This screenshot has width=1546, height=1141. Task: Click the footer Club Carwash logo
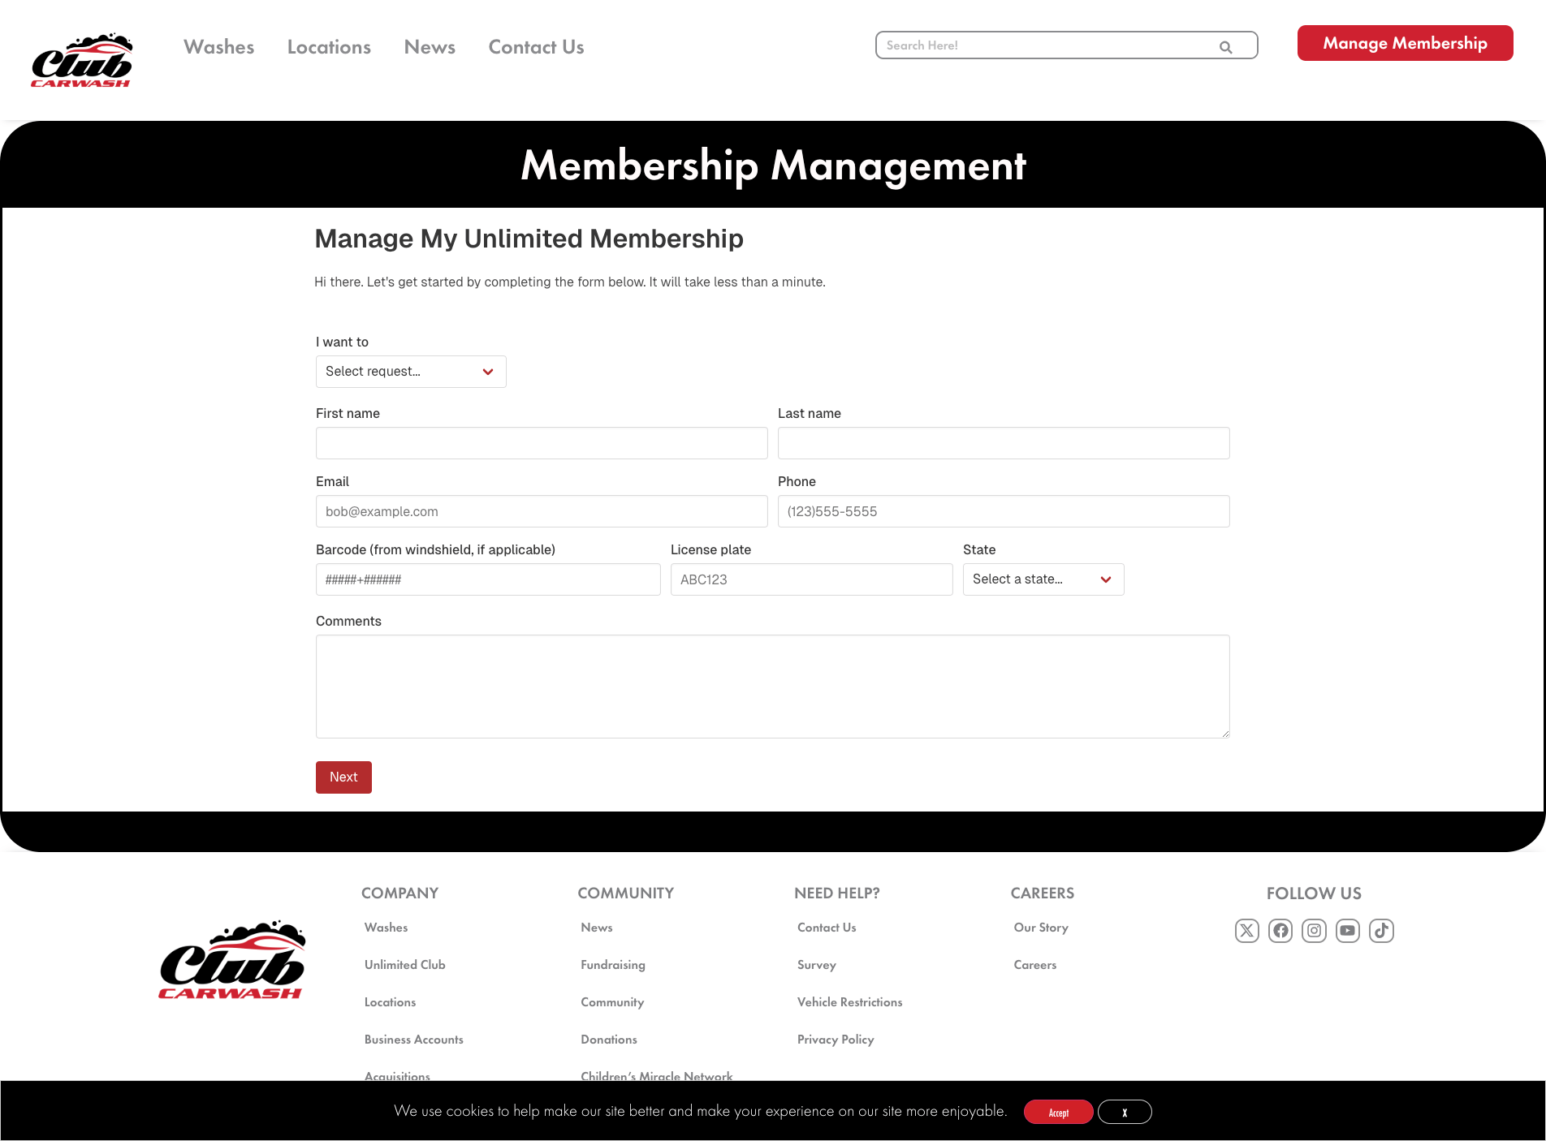(232, 959)
